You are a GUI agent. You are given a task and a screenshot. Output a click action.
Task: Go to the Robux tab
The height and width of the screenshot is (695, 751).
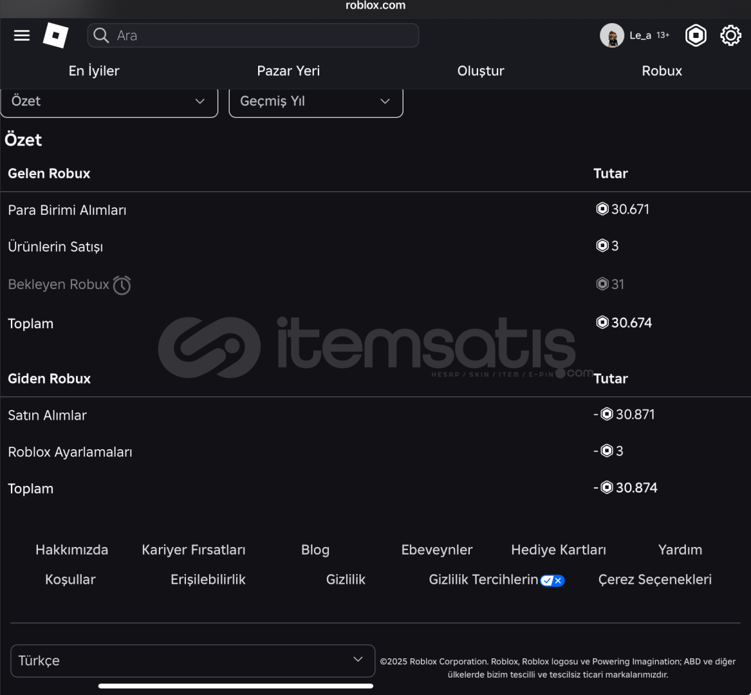click(x=662, y=71)
